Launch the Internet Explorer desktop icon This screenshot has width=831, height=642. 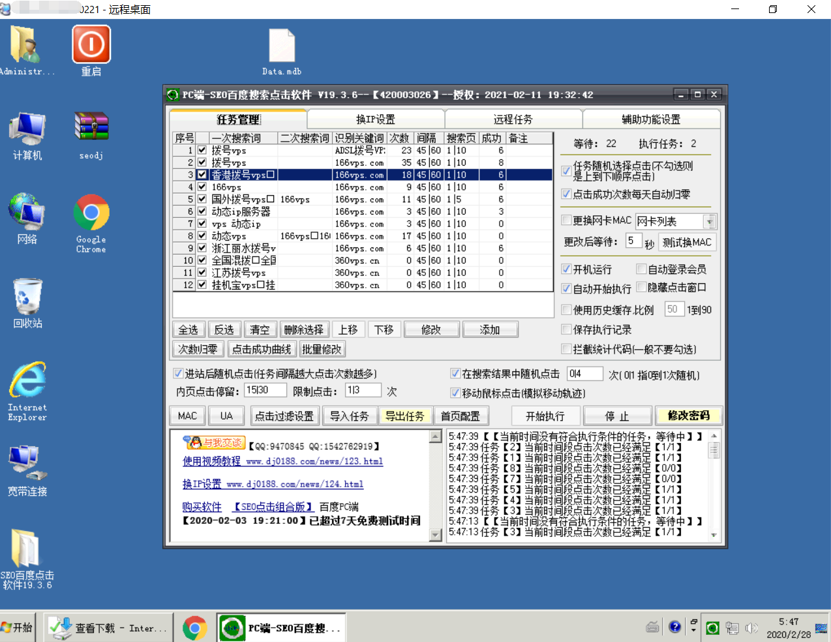27,391
